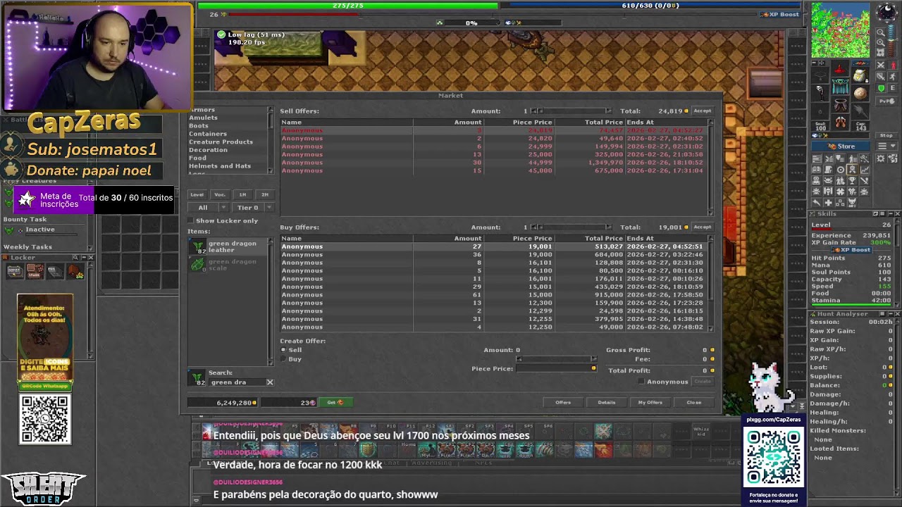Close the Market window
The width and height of the screenshot is (902, 507).
(x=694, y=402)
